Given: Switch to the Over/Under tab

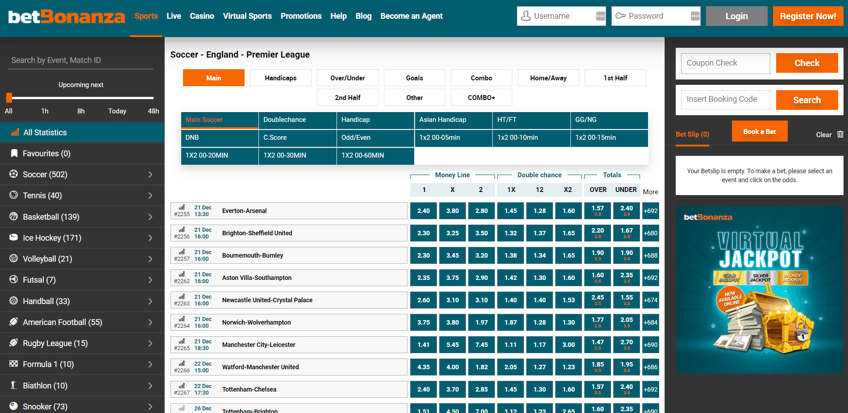Looking at the screenshot, I should click(347, 78).
